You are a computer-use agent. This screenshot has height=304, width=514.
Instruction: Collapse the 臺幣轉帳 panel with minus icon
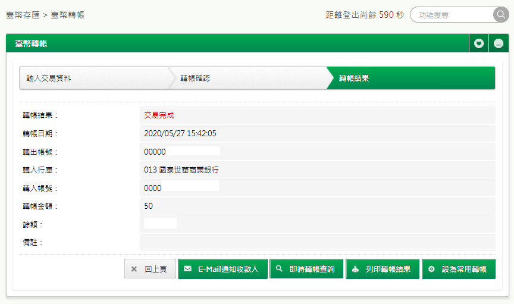click(499, 43)
